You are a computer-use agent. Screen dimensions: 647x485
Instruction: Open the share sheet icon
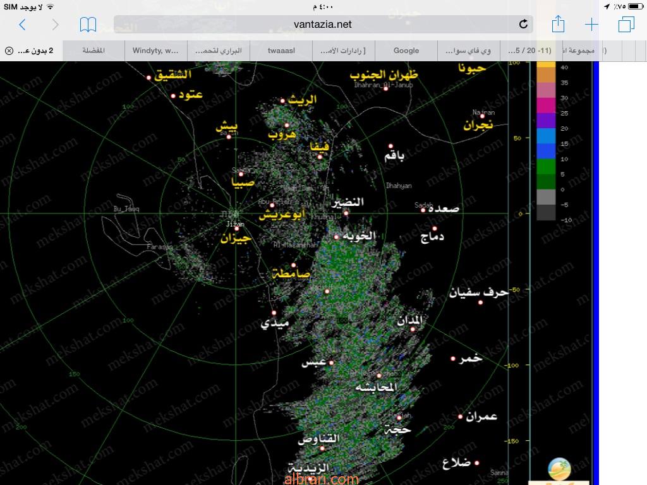point(558,24)
